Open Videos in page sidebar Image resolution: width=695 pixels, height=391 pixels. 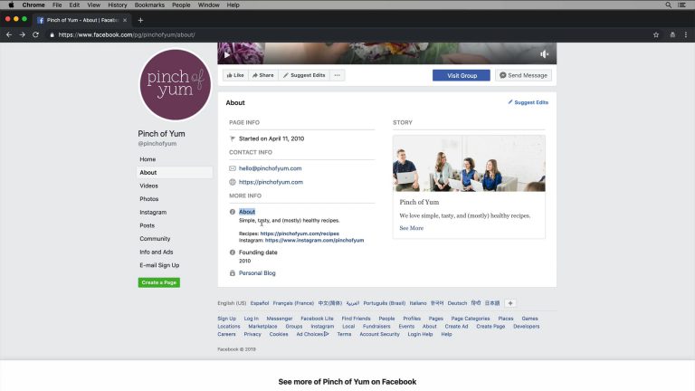coord(149,186)
